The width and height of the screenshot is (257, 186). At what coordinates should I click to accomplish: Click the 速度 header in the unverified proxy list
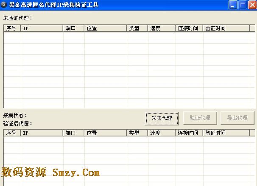[x=162, y=28]
